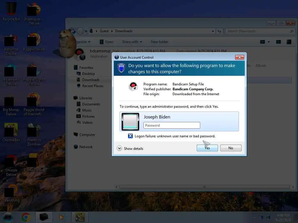Click Downloads in Explorer address breadcrumb
The width and height of the screenshot is (298, 223).
(124, 31)
